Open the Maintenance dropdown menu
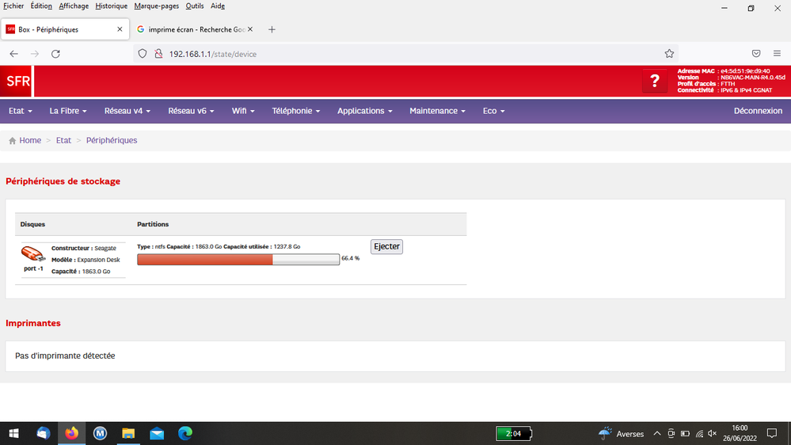This screenshot has width=791, height=445. (x=437, y=111)
